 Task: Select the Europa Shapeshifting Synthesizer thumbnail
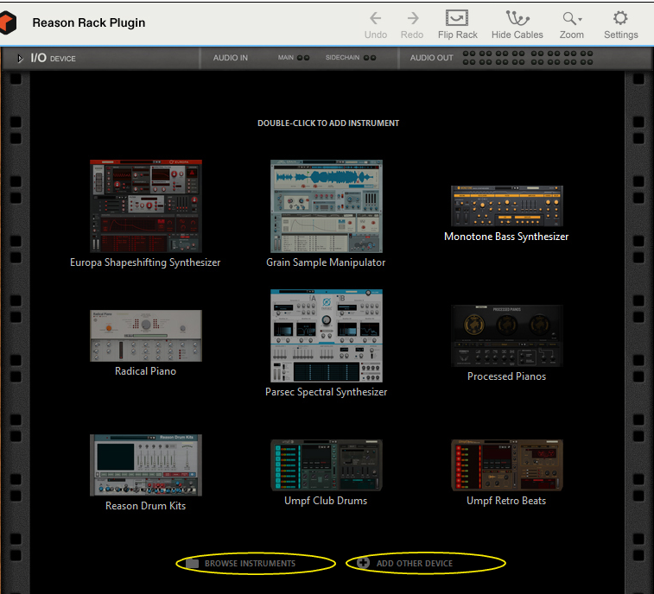coord(145,205)
